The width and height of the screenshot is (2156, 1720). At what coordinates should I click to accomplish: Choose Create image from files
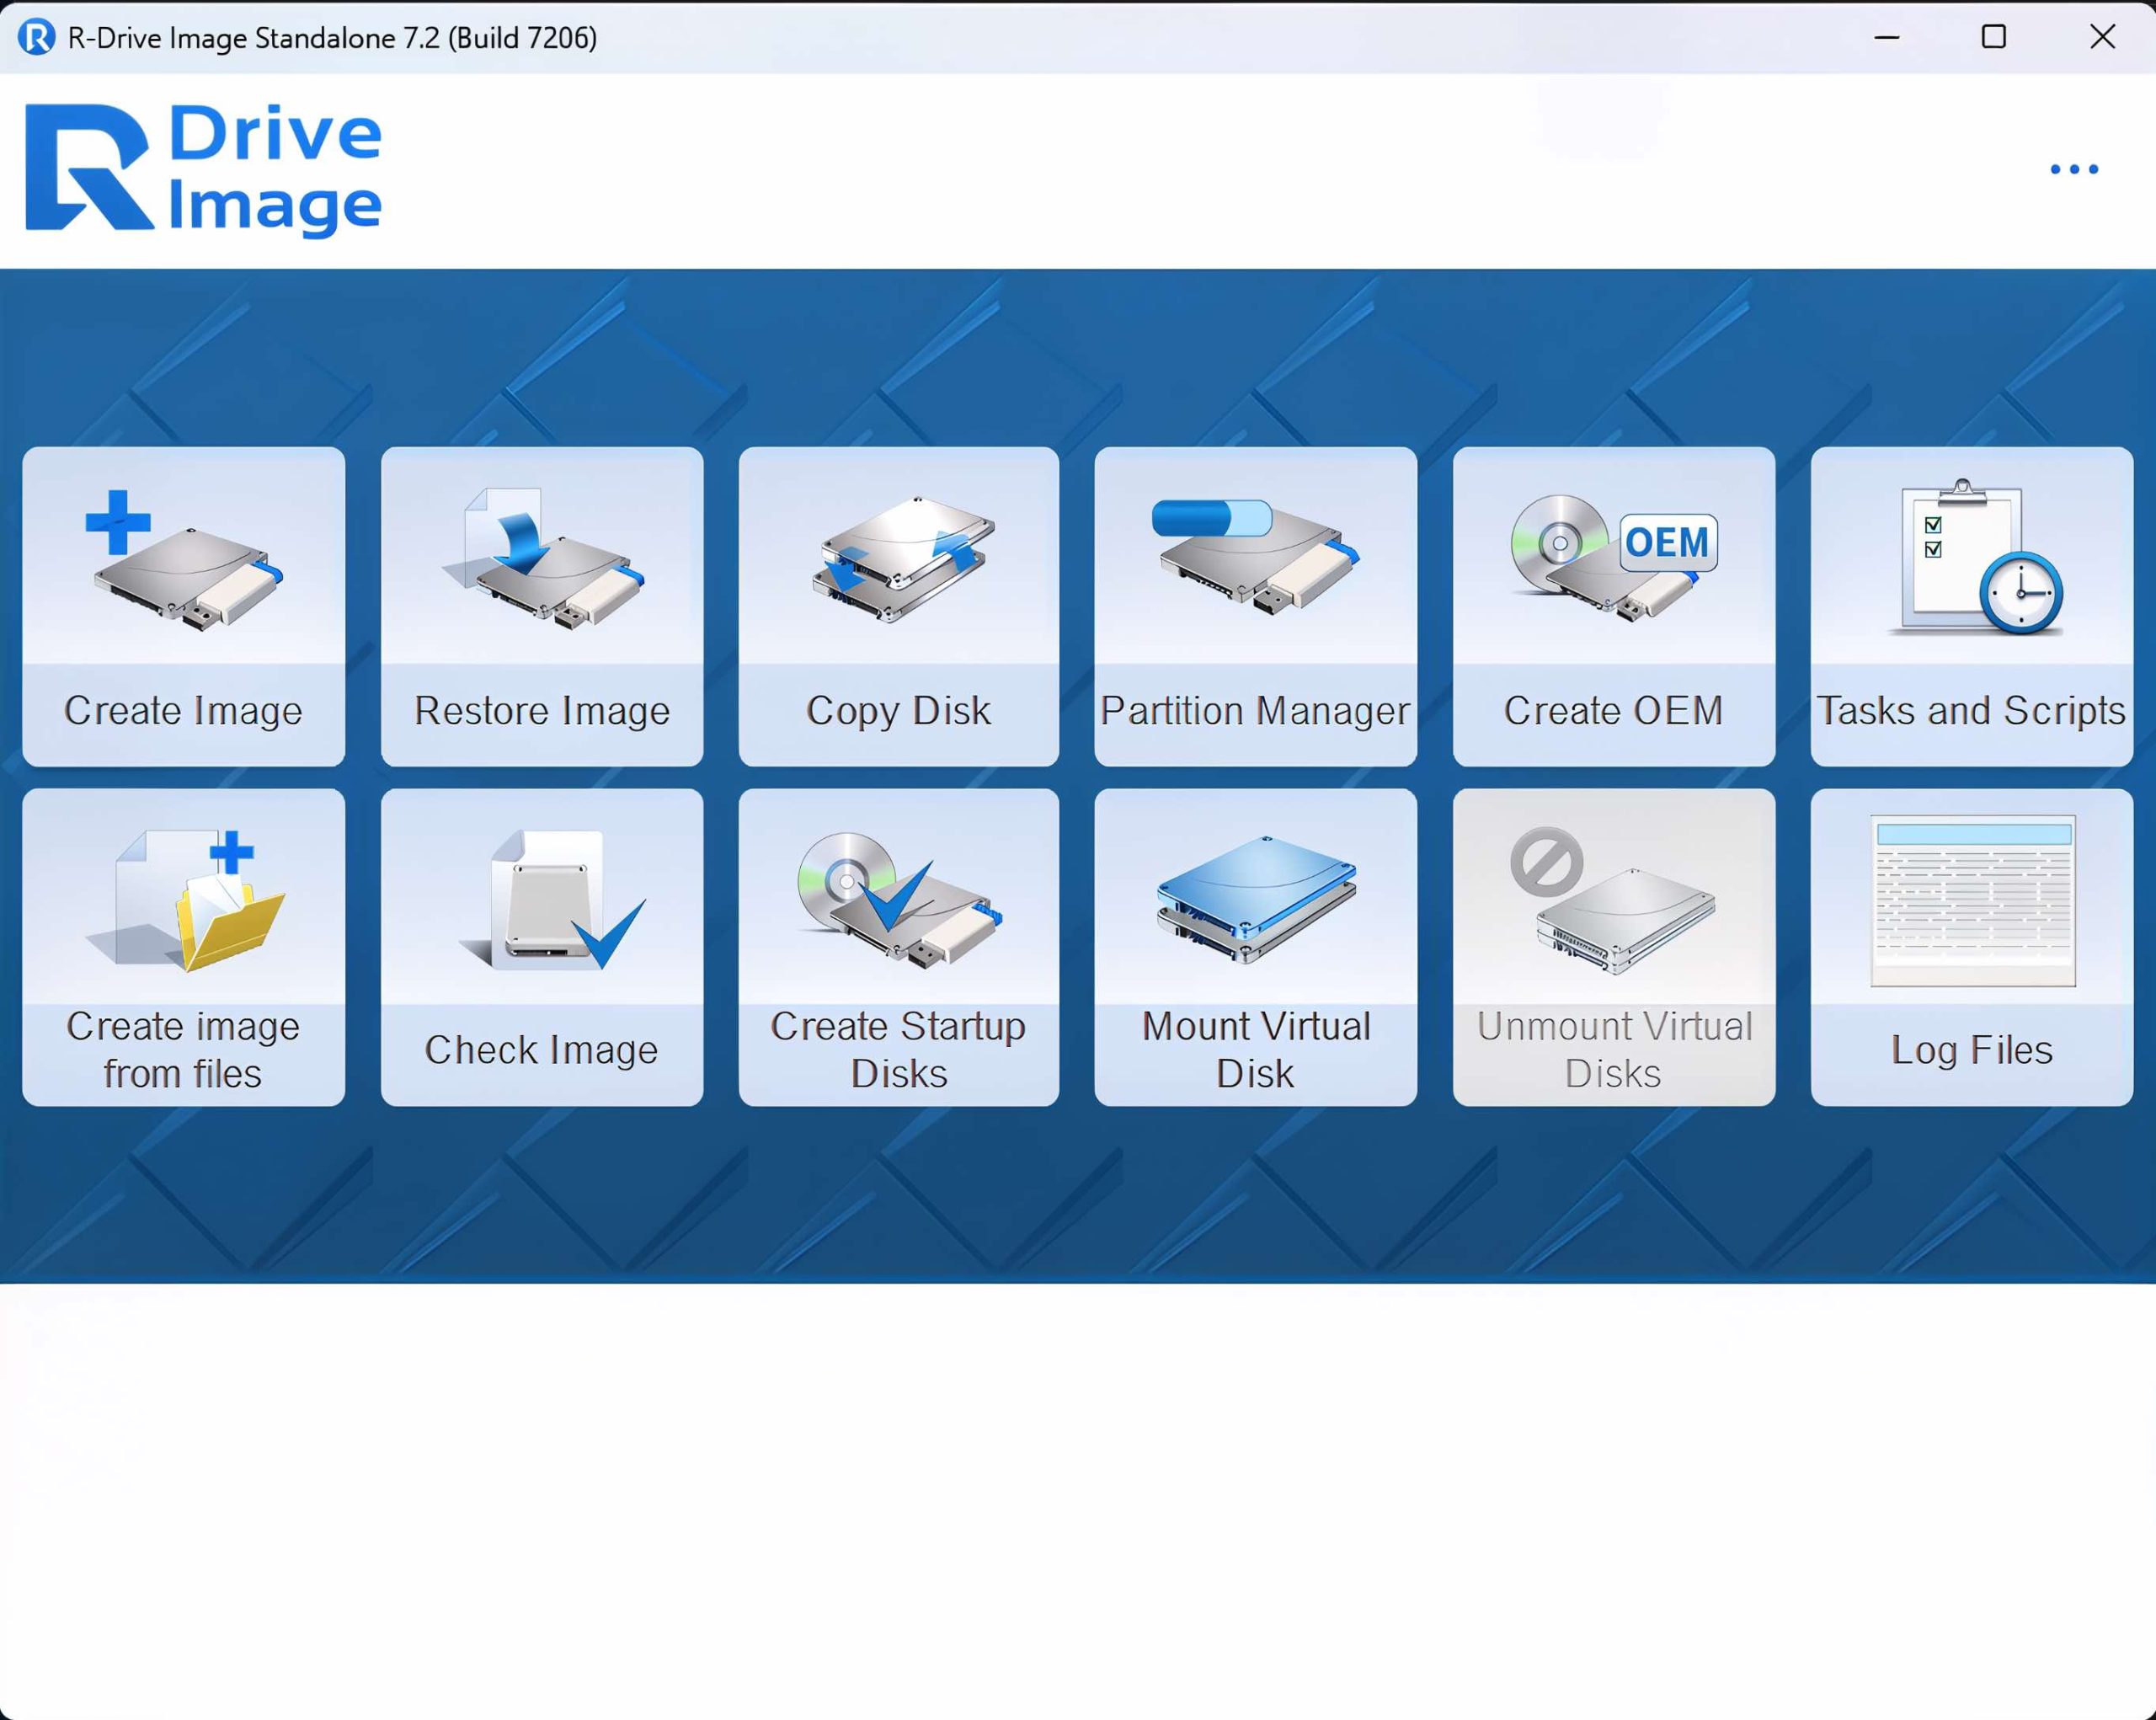[x=184, y=947]
